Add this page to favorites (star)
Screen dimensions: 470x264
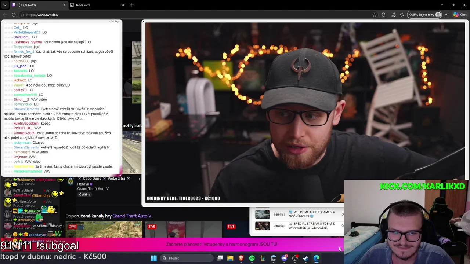[375, 15]
